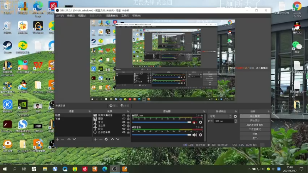Click the OBS icon on the taskbar
Screen dimensions: 308x173
115,169
